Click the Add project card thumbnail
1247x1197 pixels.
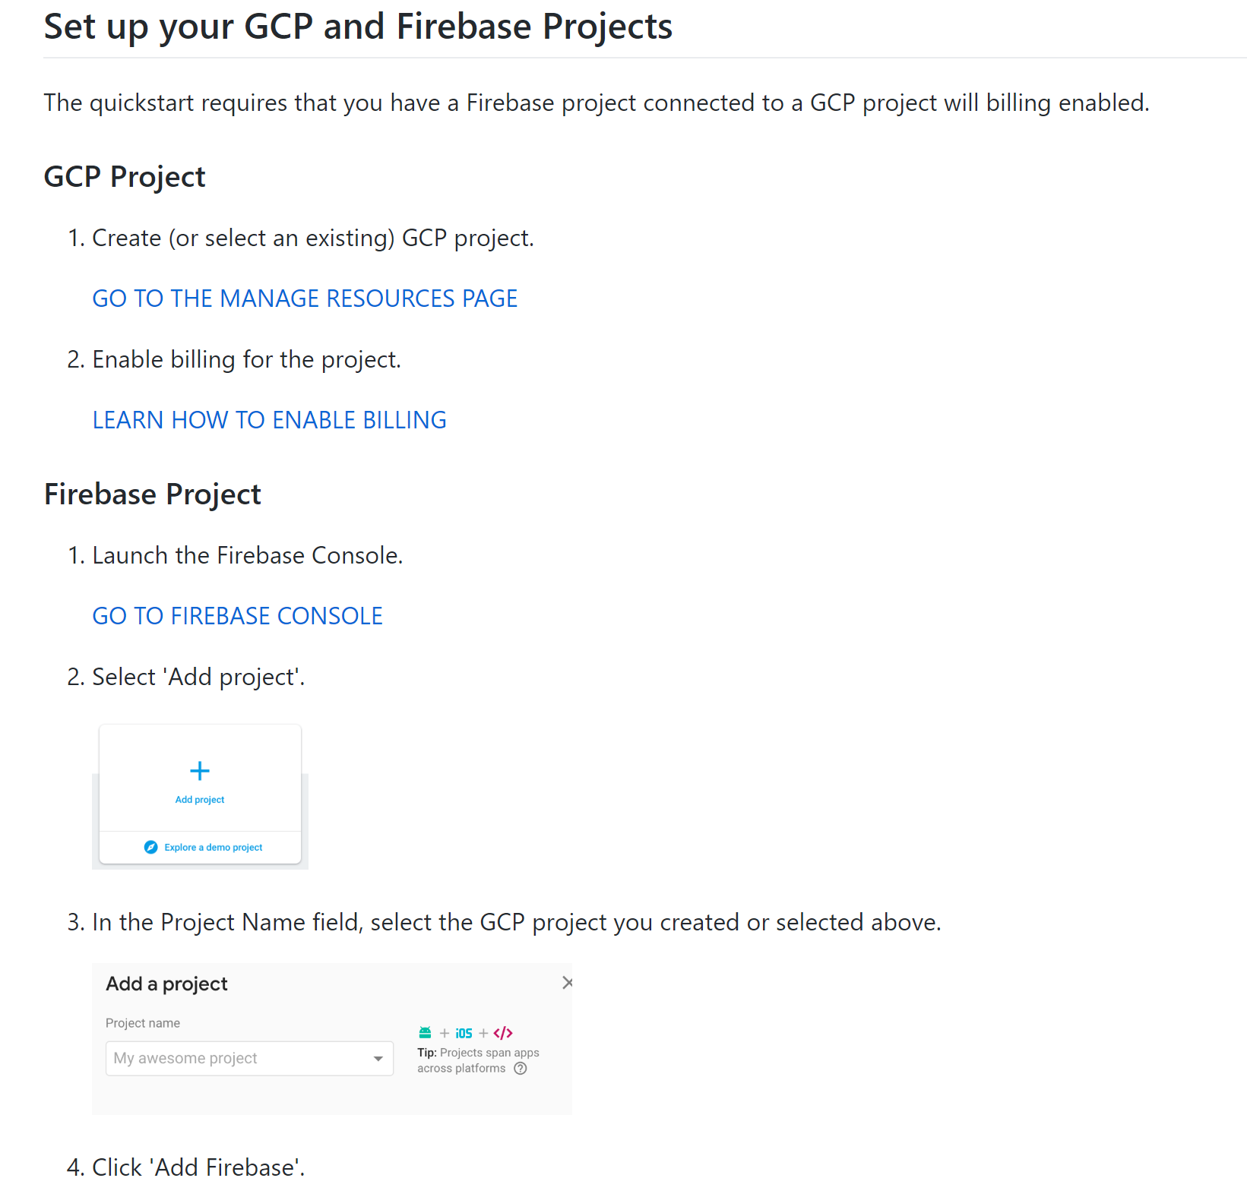[x=200, y=795]
